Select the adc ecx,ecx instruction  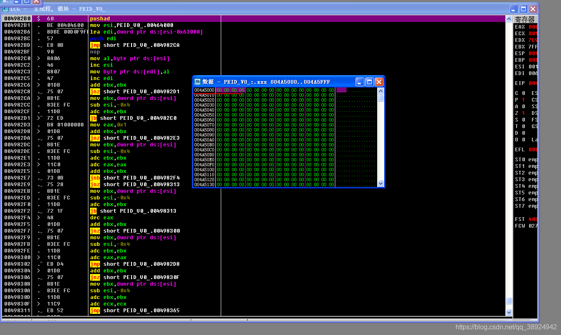(108, 304)
